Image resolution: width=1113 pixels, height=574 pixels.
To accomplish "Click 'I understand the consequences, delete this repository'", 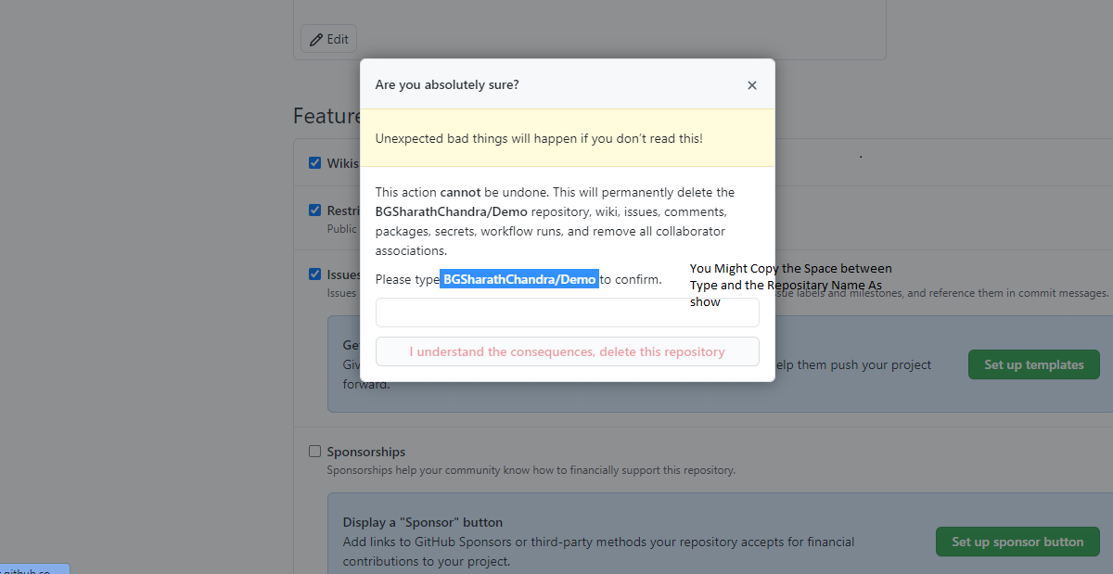I will [567, 351].
